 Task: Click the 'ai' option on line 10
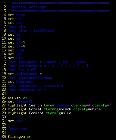(18, 39)
